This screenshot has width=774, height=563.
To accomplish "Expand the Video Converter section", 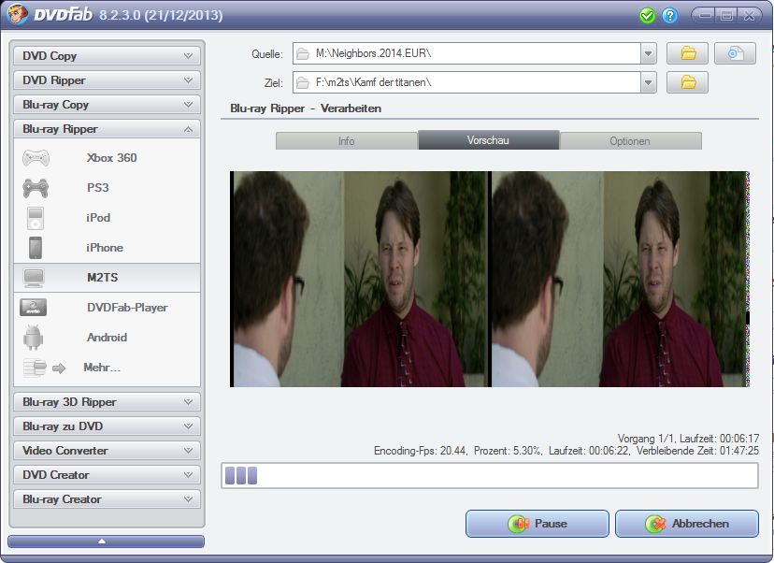I will [x=107, y=451].
